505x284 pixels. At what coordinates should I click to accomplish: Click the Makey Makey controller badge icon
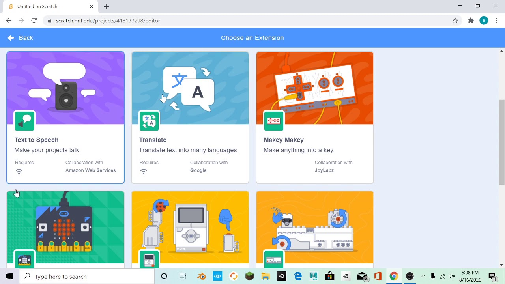(274, 121)
